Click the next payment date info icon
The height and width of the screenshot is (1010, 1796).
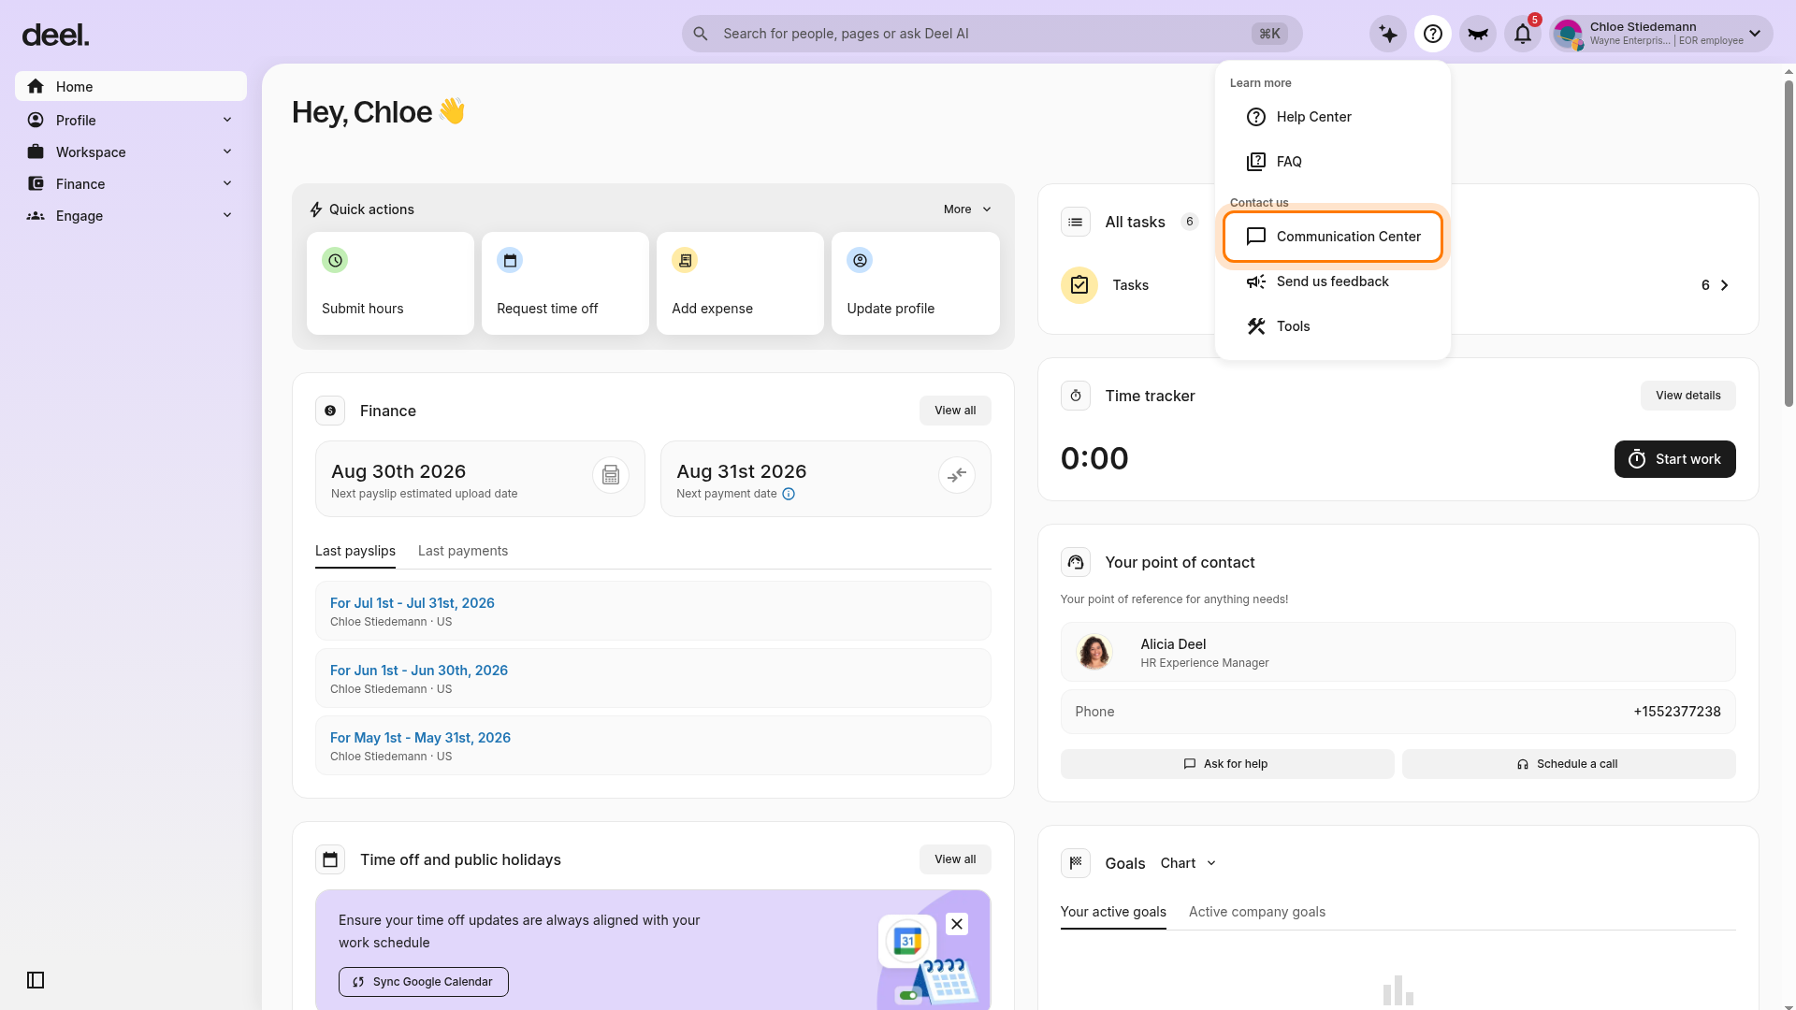tap(789, 494)
